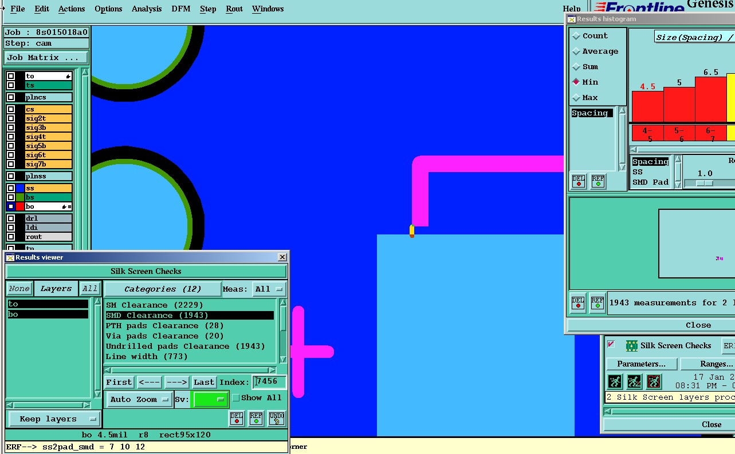
Task: Click the 4.5 red histogram bar
Action: 647,106
